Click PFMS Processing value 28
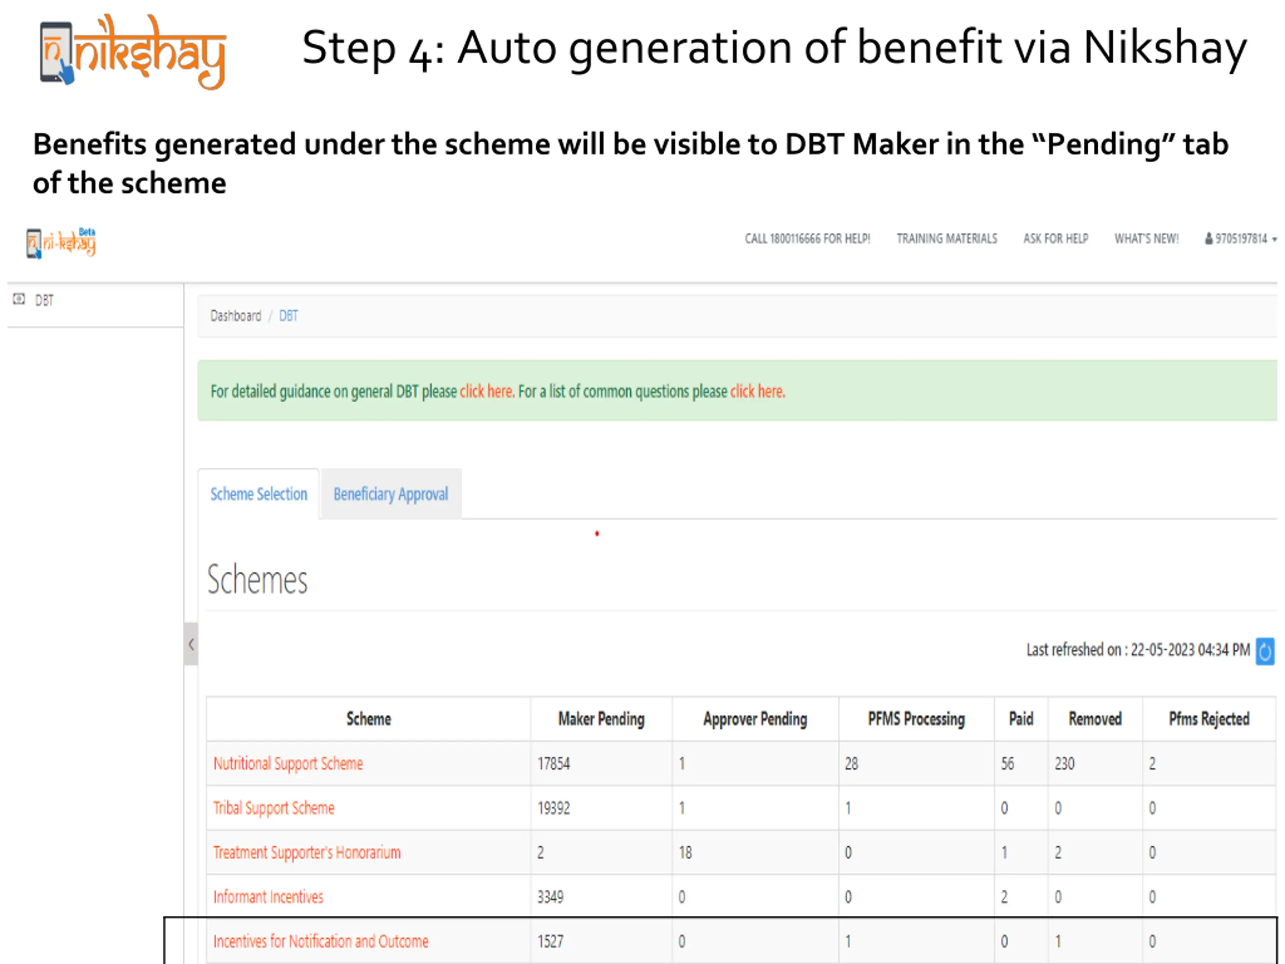This screenshot has width=1285, height=964. tap(851, 764)
